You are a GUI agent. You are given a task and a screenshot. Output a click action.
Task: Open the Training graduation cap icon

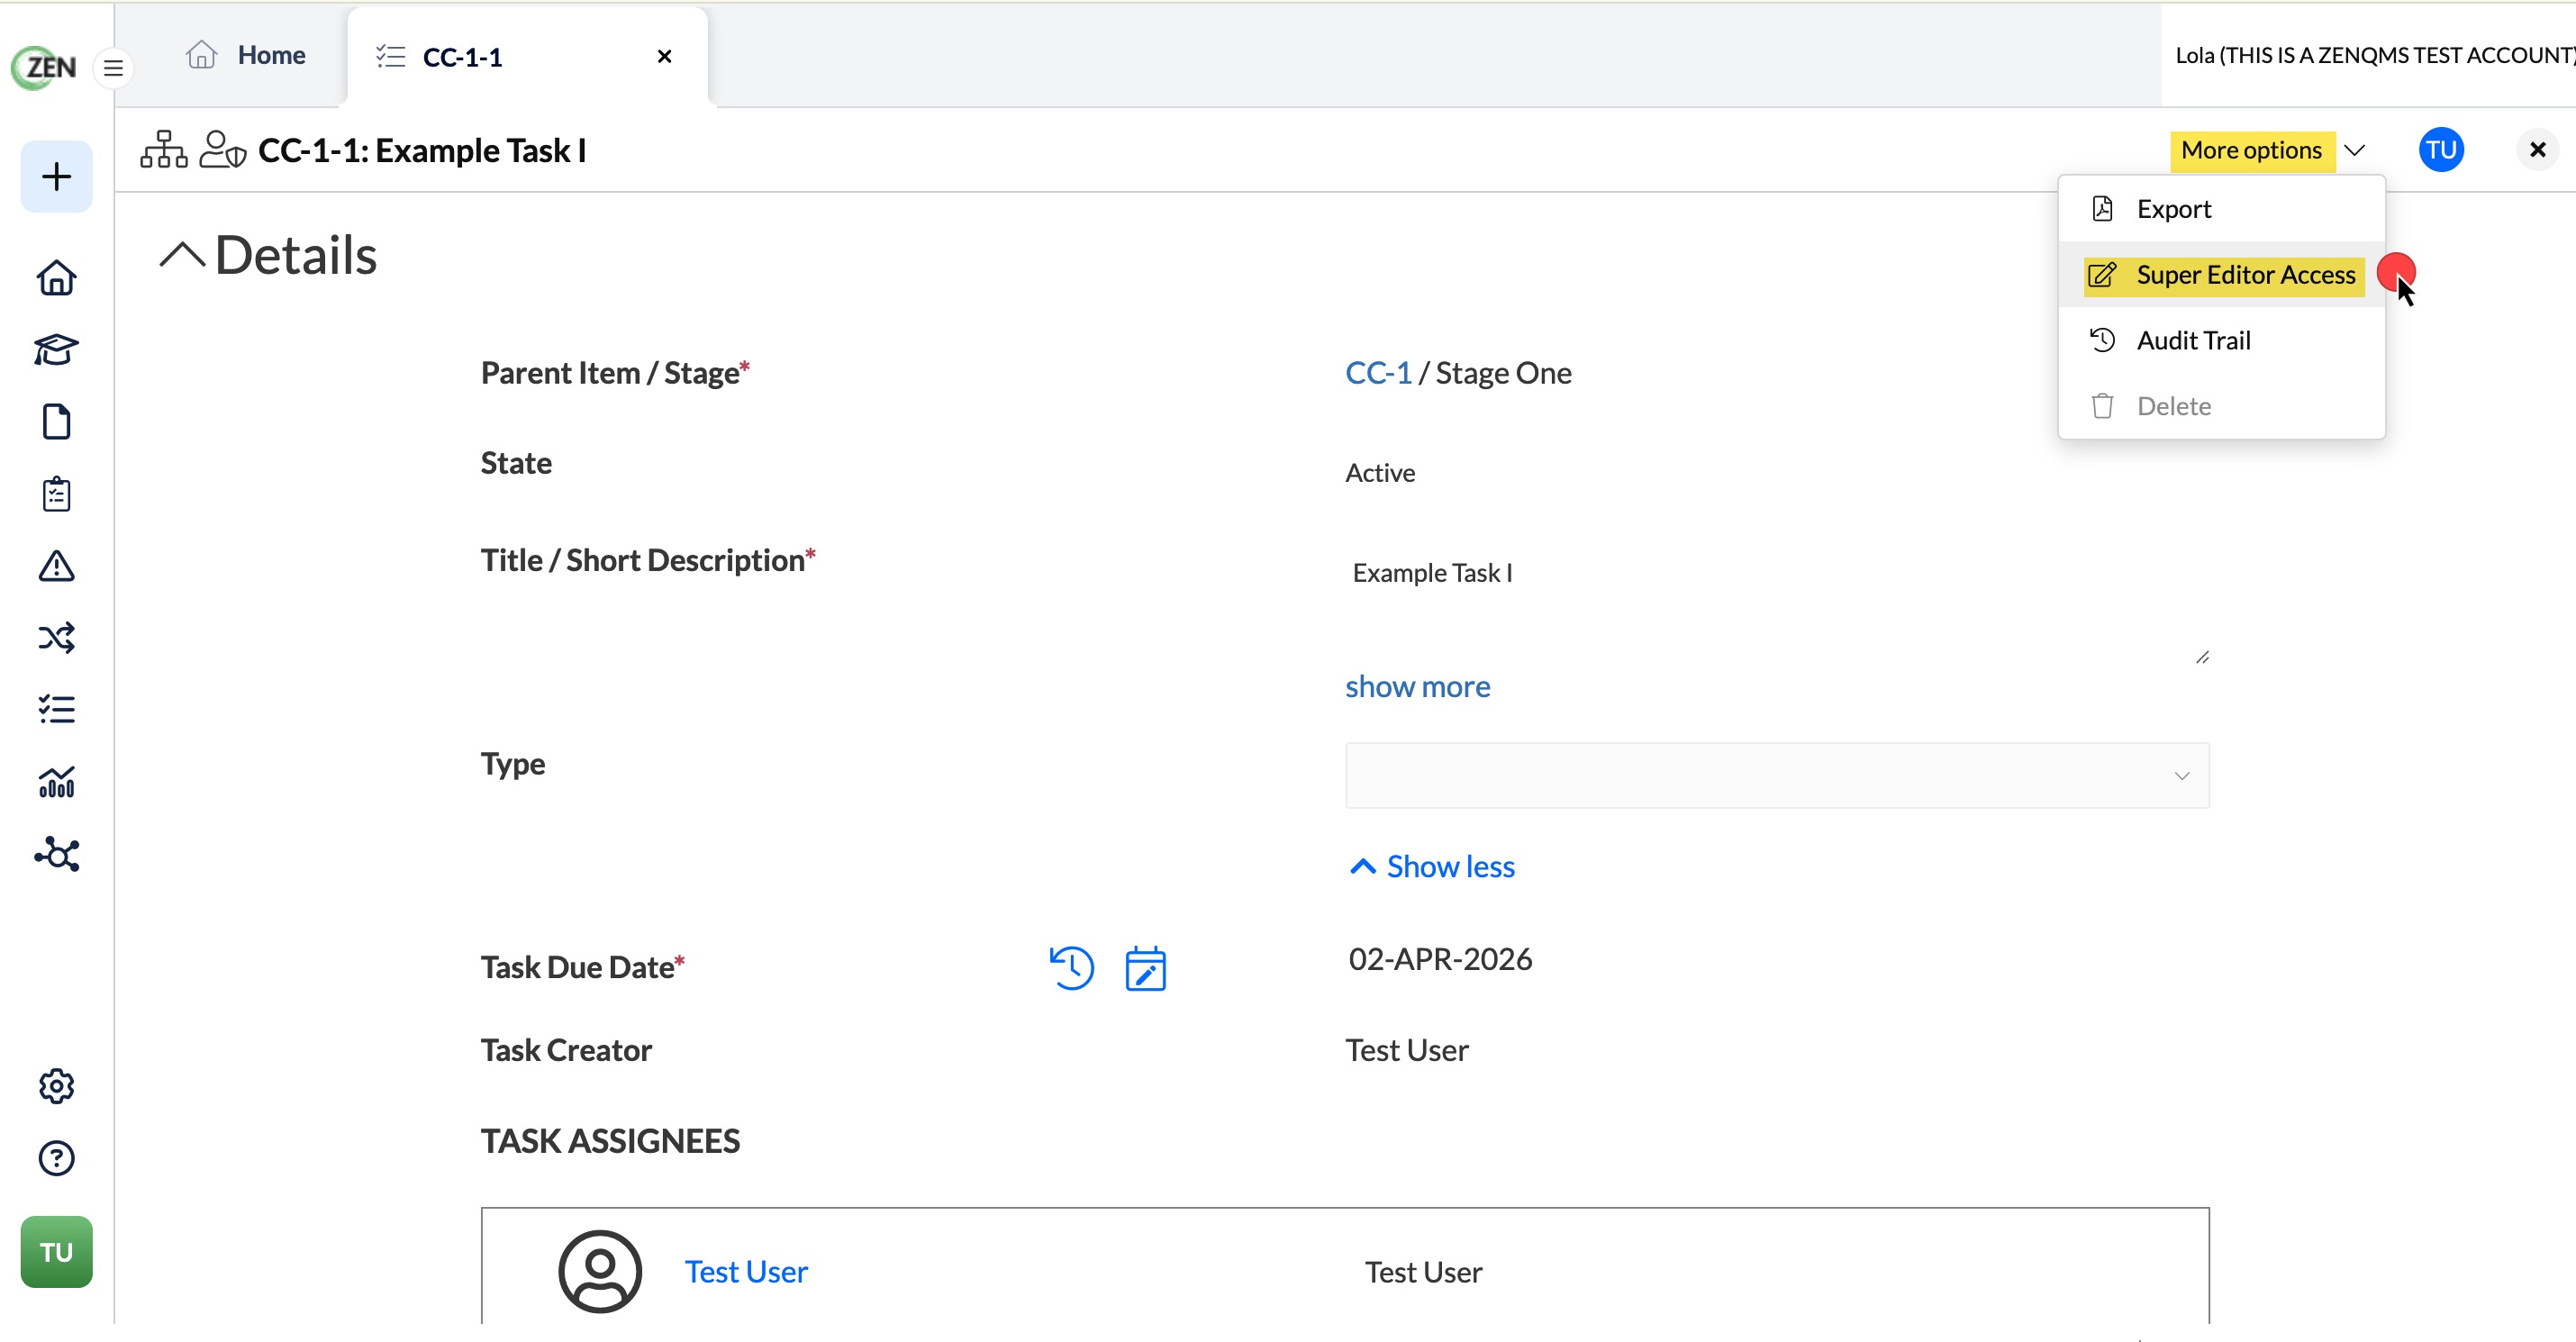tap(56, 350)
